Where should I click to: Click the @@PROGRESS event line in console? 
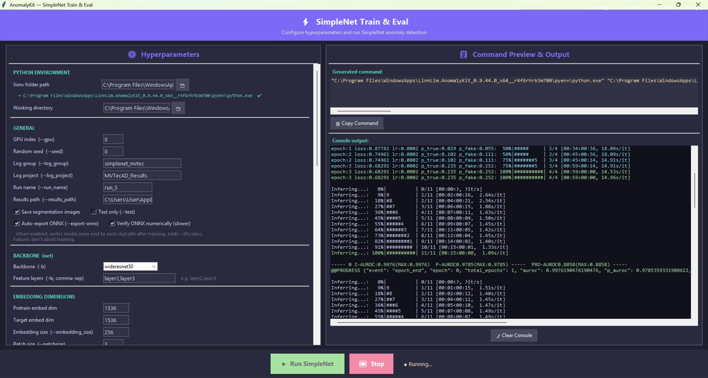[511, 271]
